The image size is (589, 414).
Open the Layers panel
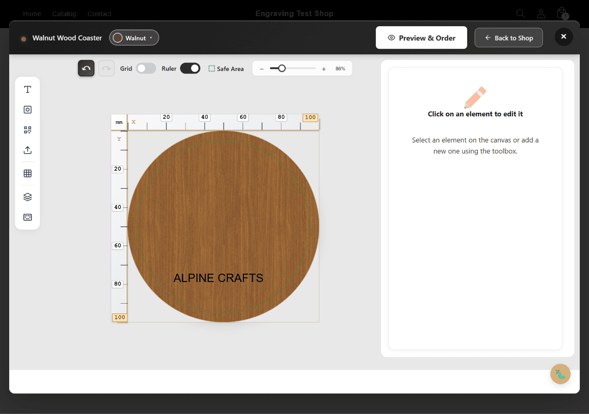[27, 197]
